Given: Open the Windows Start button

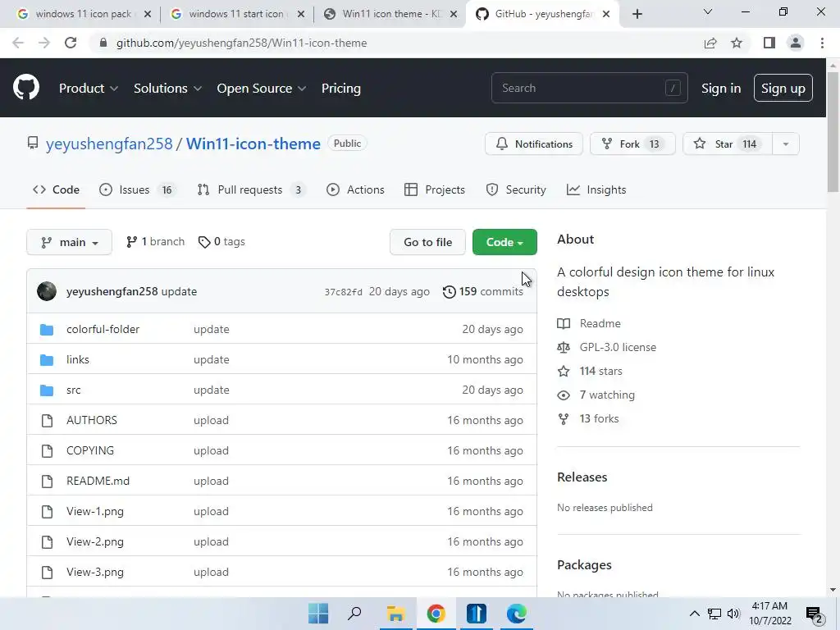Looking at the screenshot, I should [x=318, y=614].
